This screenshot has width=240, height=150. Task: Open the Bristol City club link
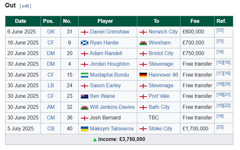161,53
